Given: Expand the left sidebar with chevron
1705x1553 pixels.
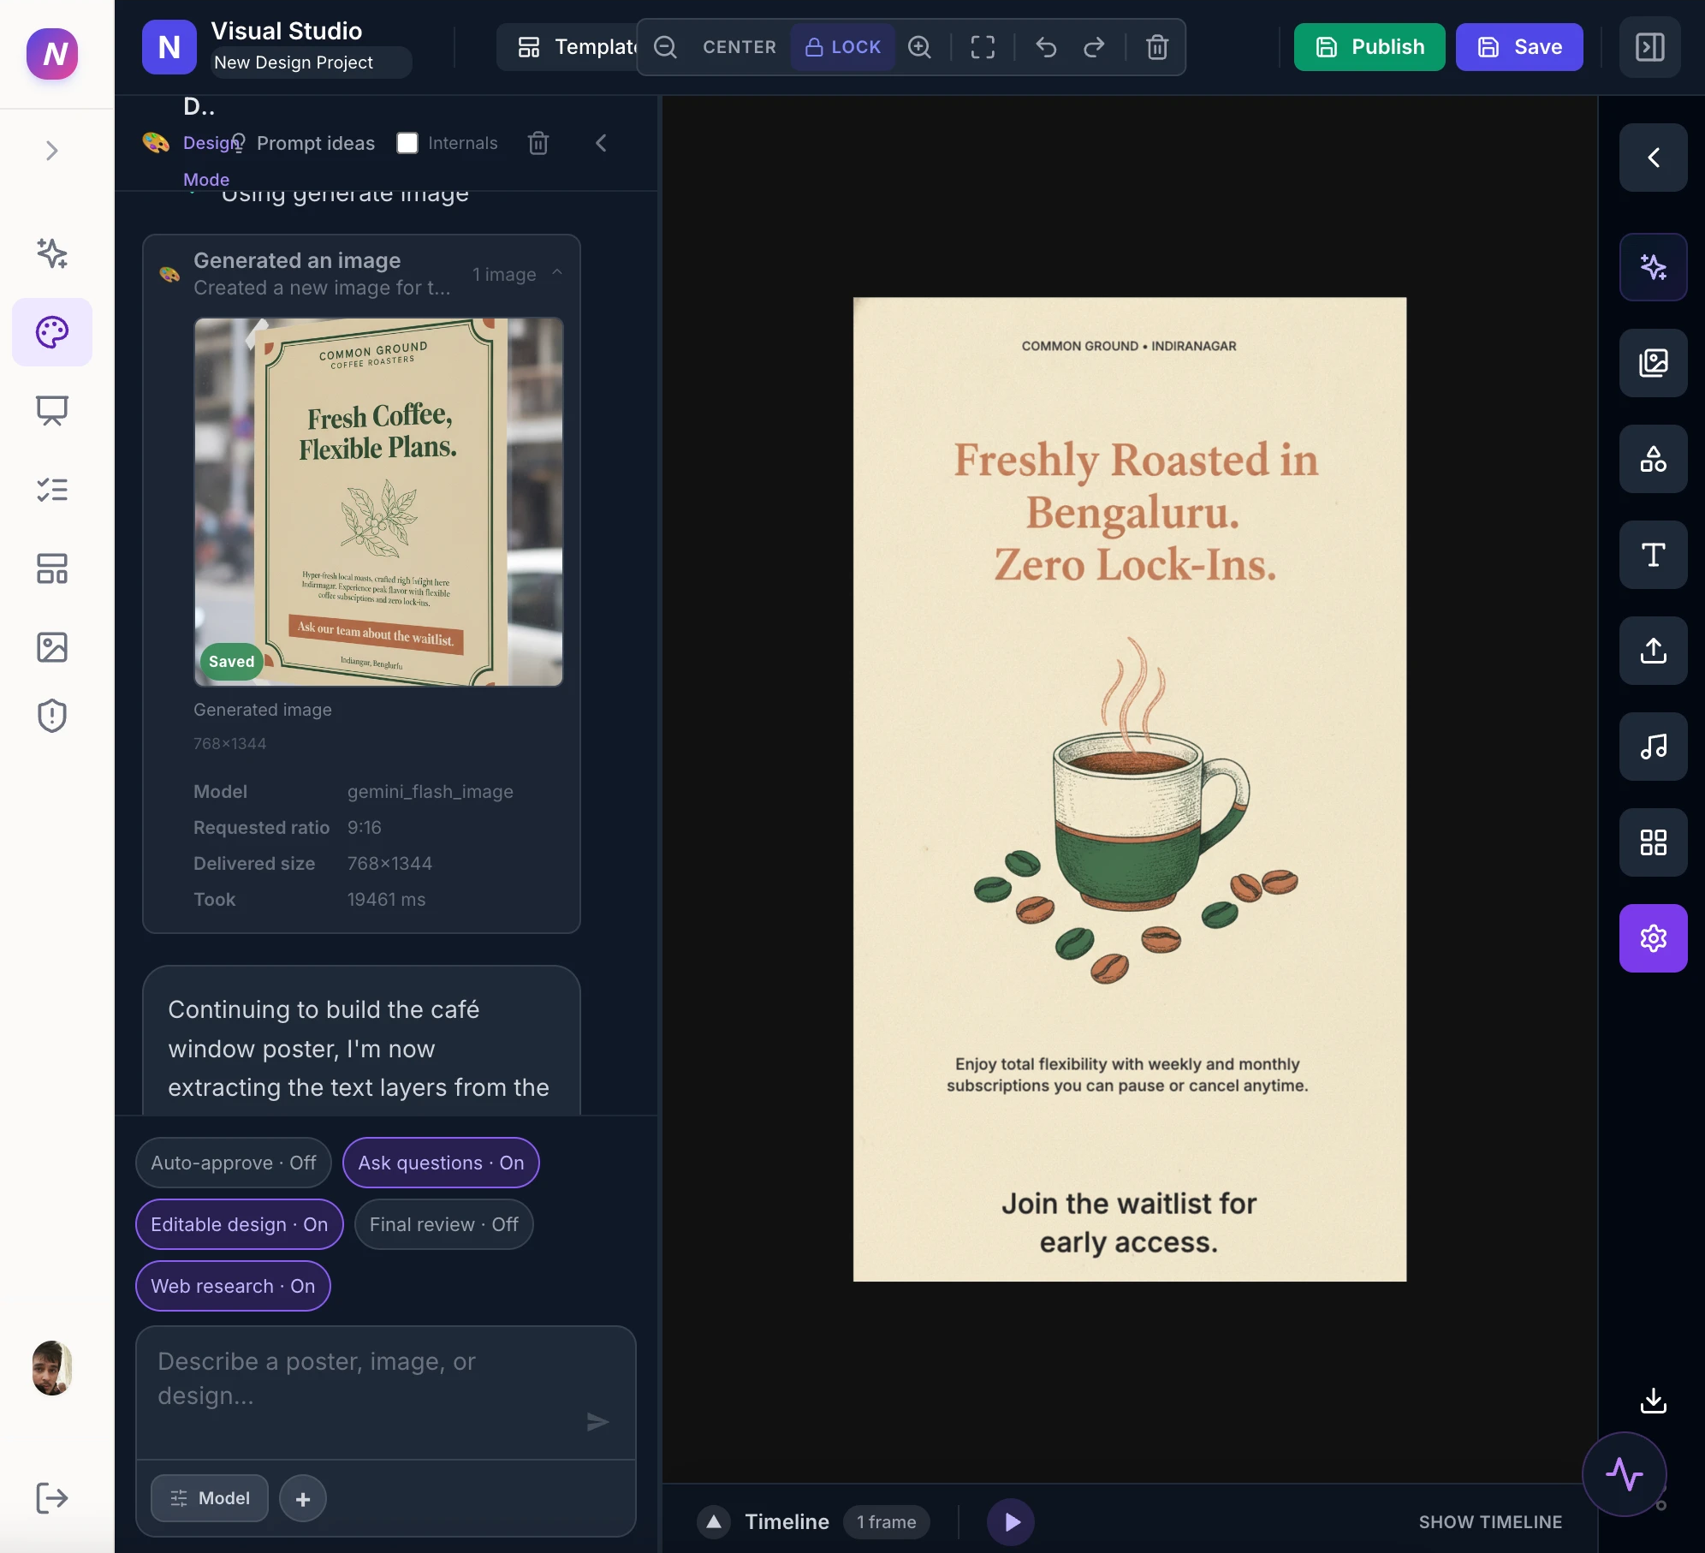Looking at the screenshot, I should tap(52, 151).
